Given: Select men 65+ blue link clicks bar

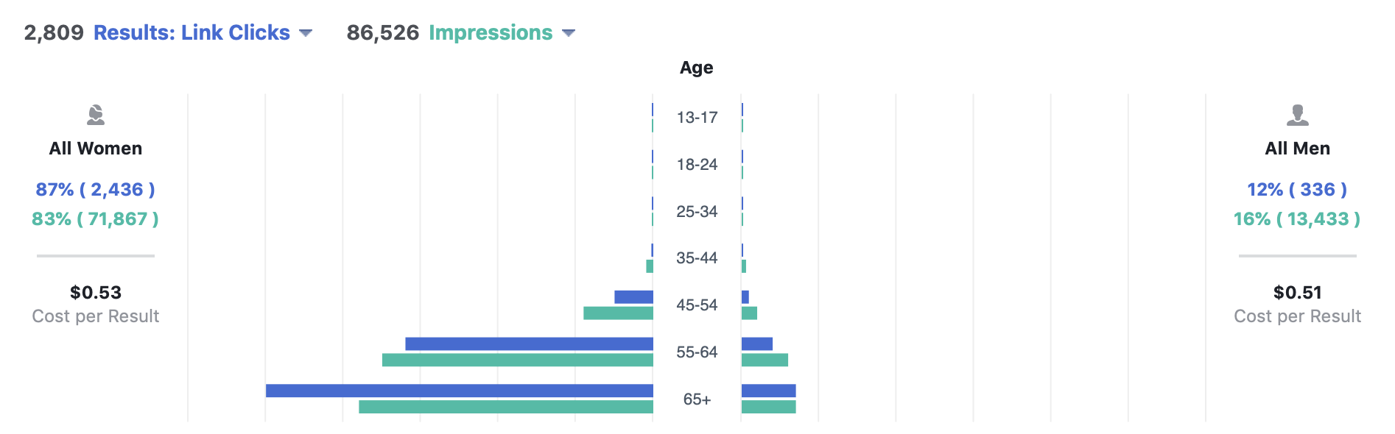Looking at the screenshot, I should click(x=768, y=391).
